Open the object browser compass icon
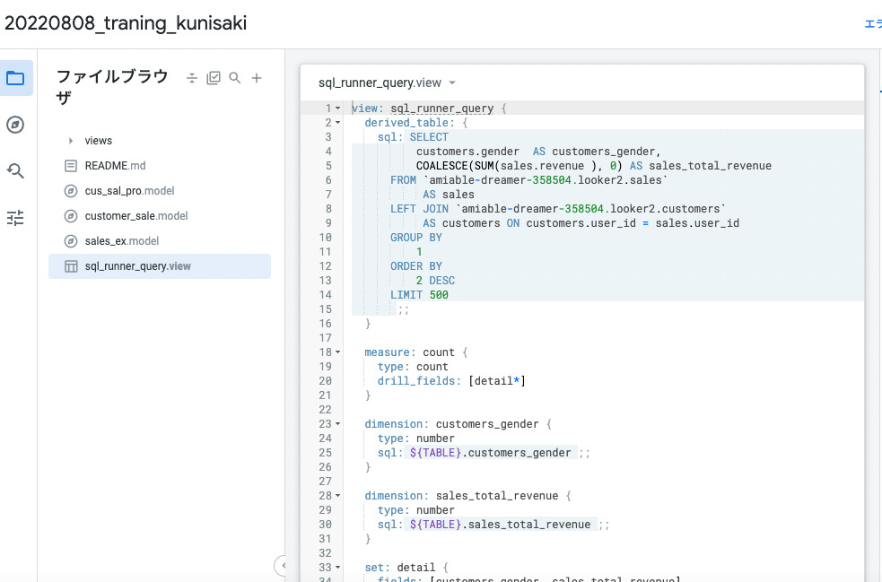The height and width of the screenshot is (582, 882). [16, 126]
